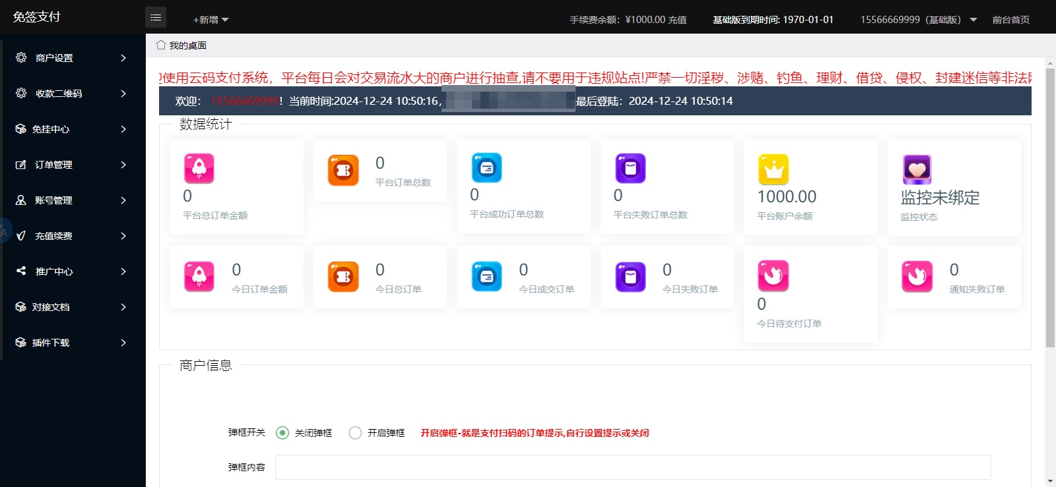Click the purple icon for 平台失败订单总数
Screen dimensions: 1056x487
tap(630, 168)
